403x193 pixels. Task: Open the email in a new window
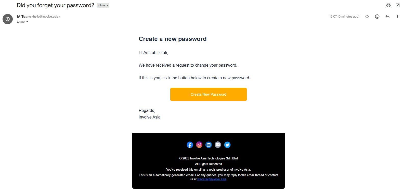[x=397, y=5]
